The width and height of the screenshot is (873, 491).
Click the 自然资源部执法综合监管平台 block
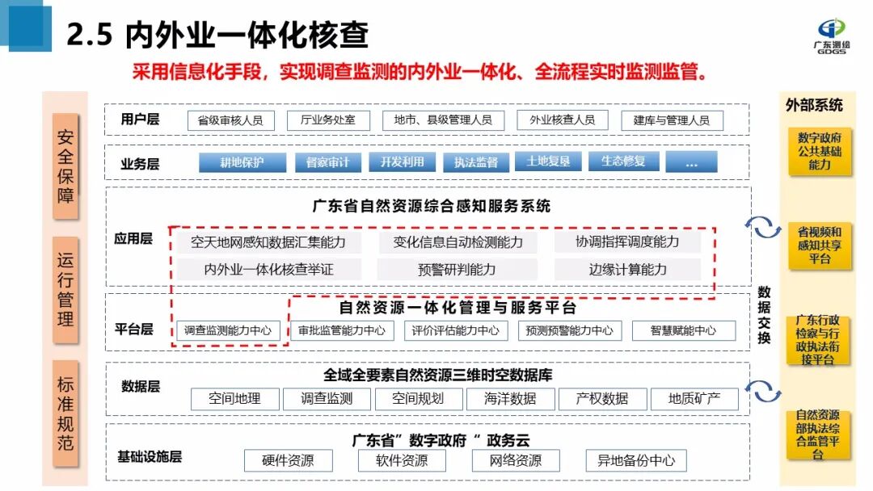[x=818, y=434]
